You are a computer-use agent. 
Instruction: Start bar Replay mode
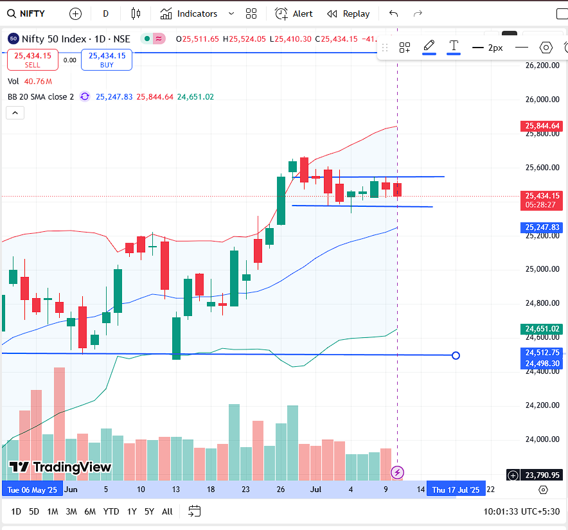point(348,13)
